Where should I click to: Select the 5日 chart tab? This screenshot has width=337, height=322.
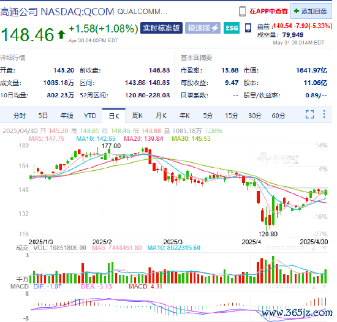click(43, 116)
